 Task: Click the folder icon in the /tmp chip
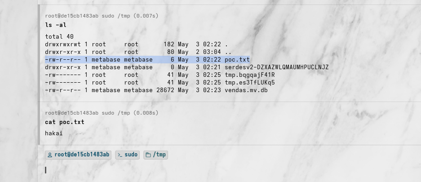click(x=148, y=155)
